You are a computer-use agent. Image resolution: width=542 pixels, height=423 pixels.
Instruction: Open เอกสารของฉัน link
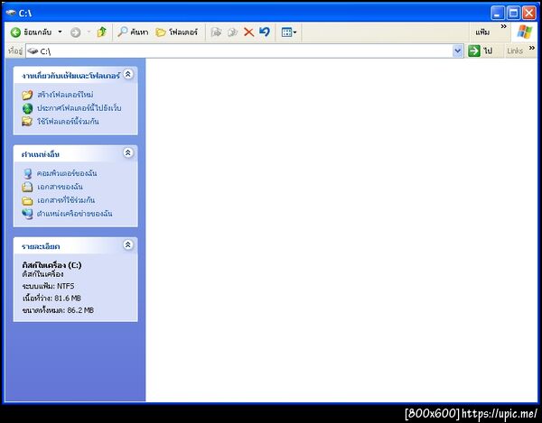[x=60, y=187]
